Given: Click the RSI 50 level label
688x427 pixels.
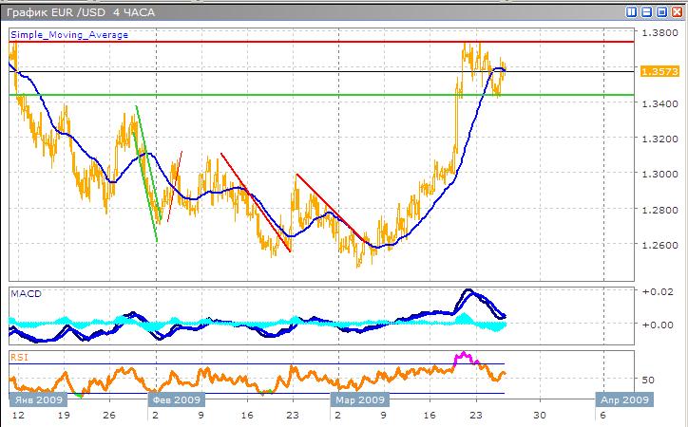Looking at the screenshot, I should click(x=648, y=380).
